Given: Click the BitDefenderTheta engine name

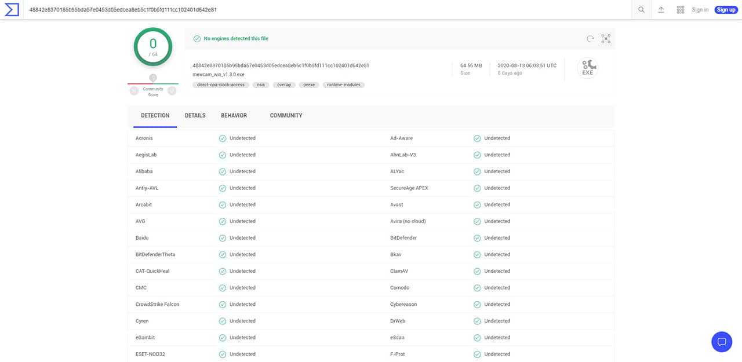Looking at the screenshot, I should point(155,255).
